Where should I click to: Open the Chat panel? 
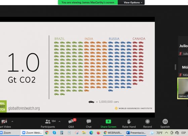tap(89, 123)
